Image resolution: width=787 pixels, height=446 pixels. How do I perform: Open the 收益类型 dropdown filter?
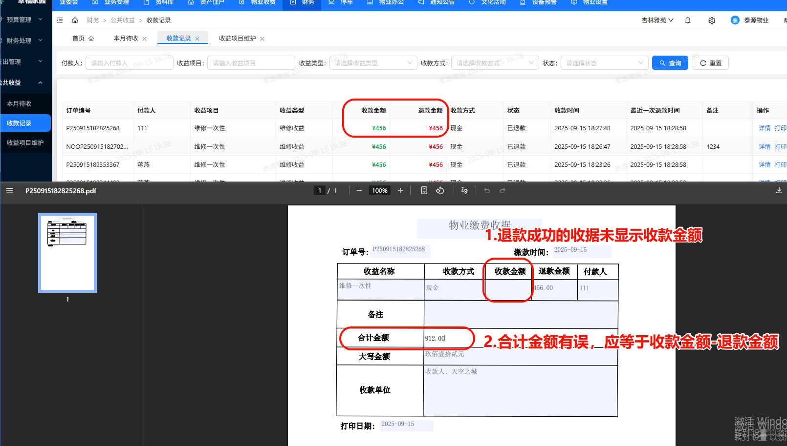[373, 62]
